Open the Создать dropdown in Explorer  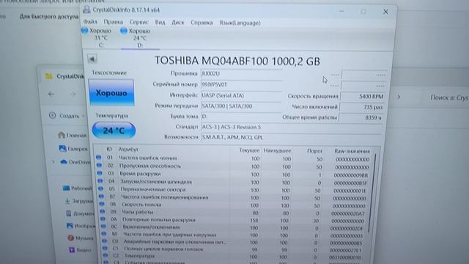click(x=67, y=116)
